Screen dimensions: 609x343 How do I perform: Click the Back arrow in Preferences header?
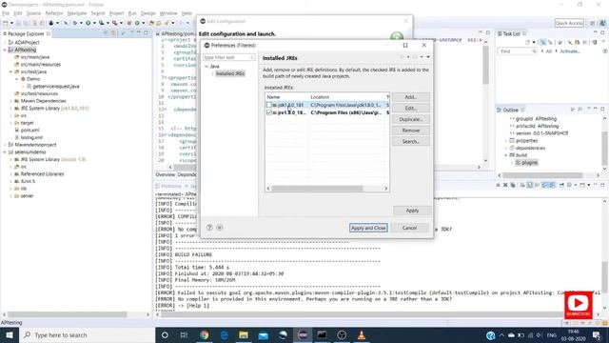point(403,57)
